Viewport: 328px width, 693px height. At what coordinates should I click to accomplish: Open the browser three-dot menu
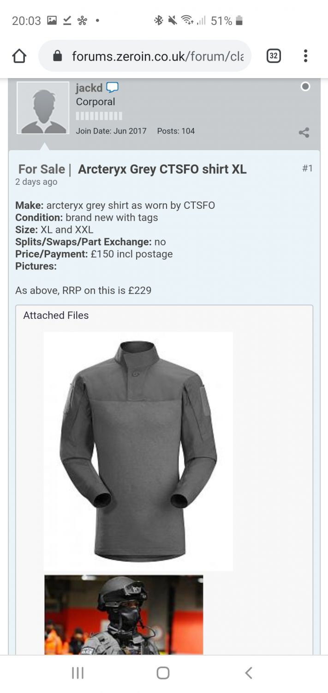[x=305, y=56]
